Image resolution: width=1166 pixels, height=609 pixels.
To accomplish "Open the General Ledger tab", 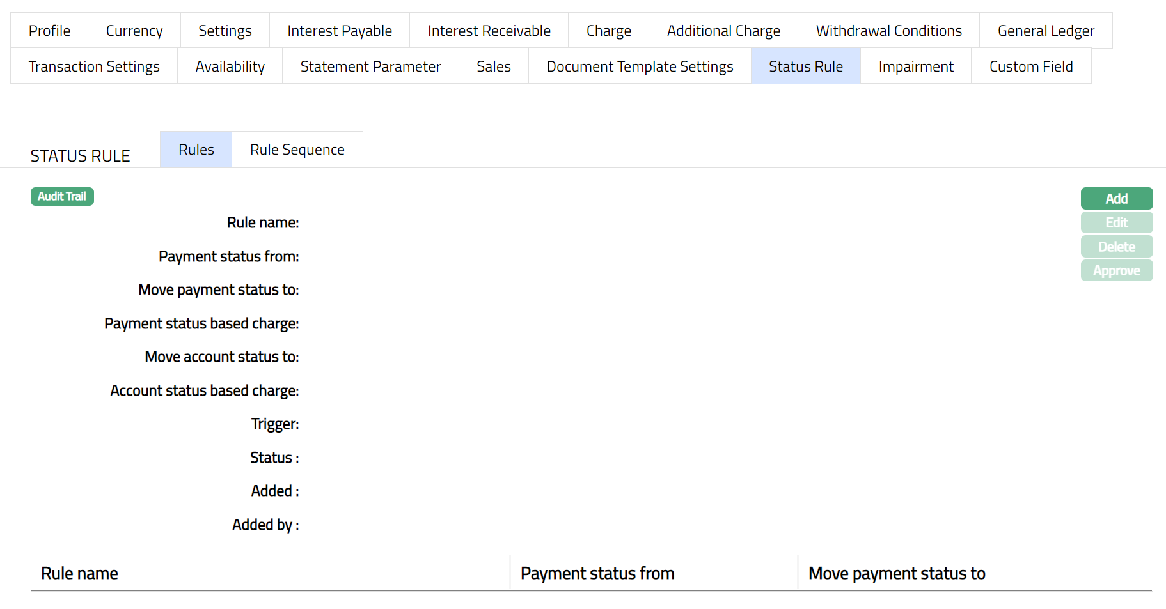I will (x=1045, y=31).
